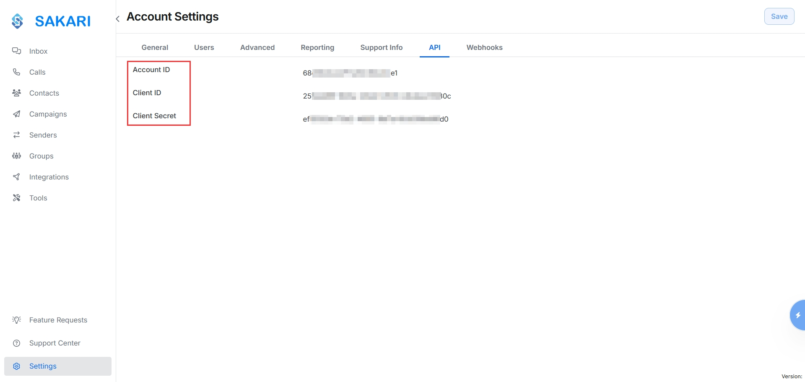Image resolution: width=805 pixels, height=382 pixels.
Task: Go back using the chevron beside Account Settings
Action: tap(118, 18)
